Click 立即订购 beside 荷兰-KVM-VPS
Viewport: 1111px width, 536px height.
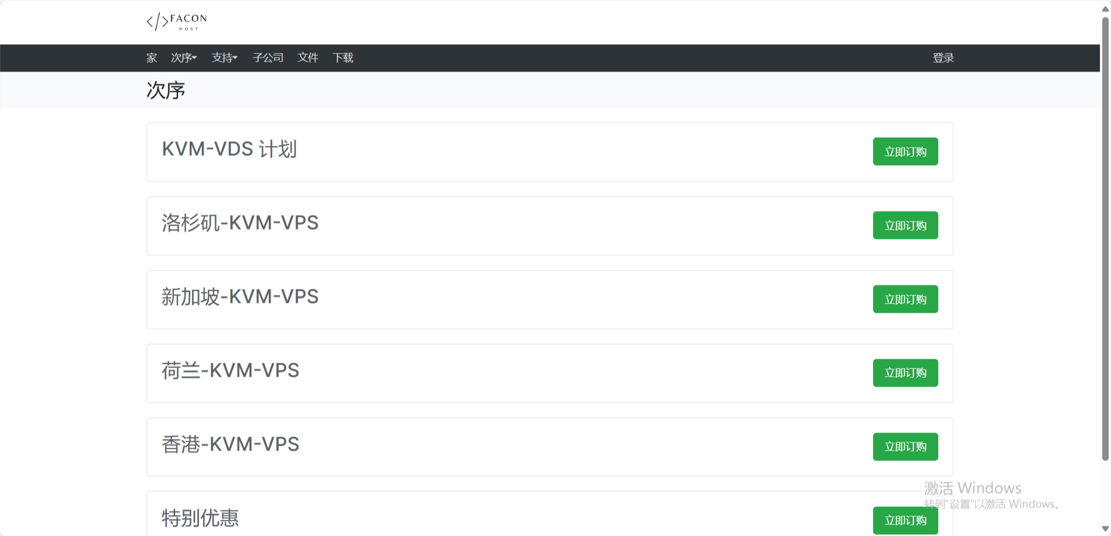click(x=905, y=373)
